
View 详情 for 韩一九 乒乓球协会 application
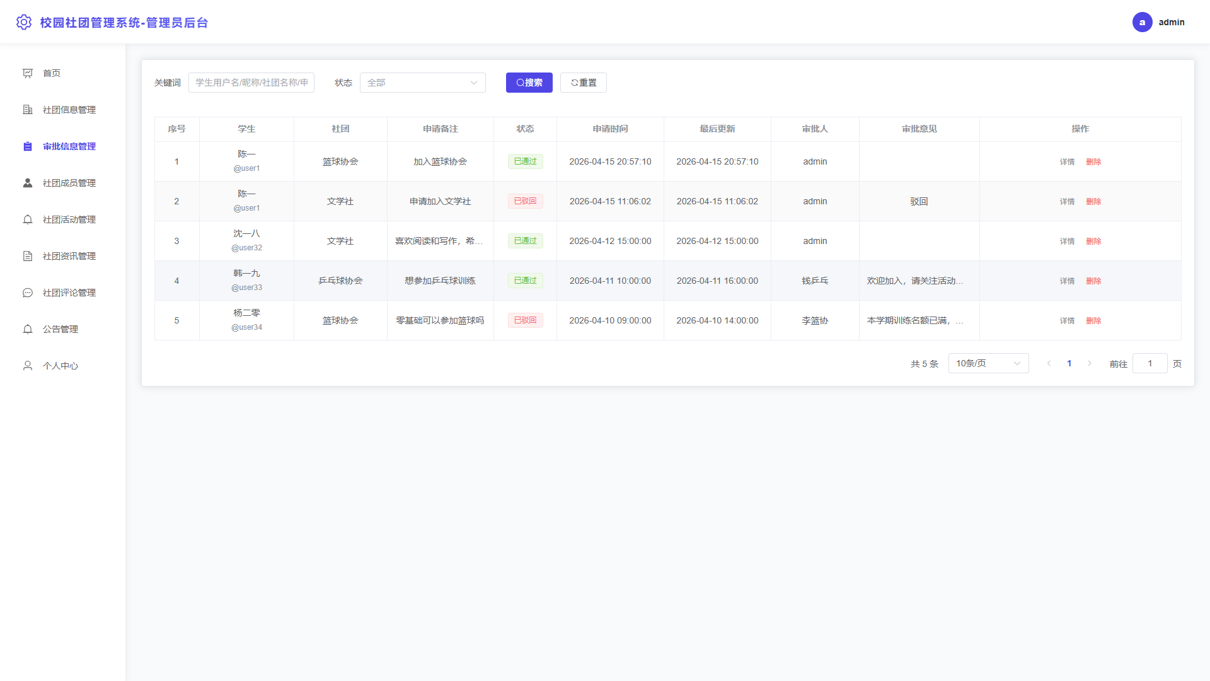coord(1067,281)
